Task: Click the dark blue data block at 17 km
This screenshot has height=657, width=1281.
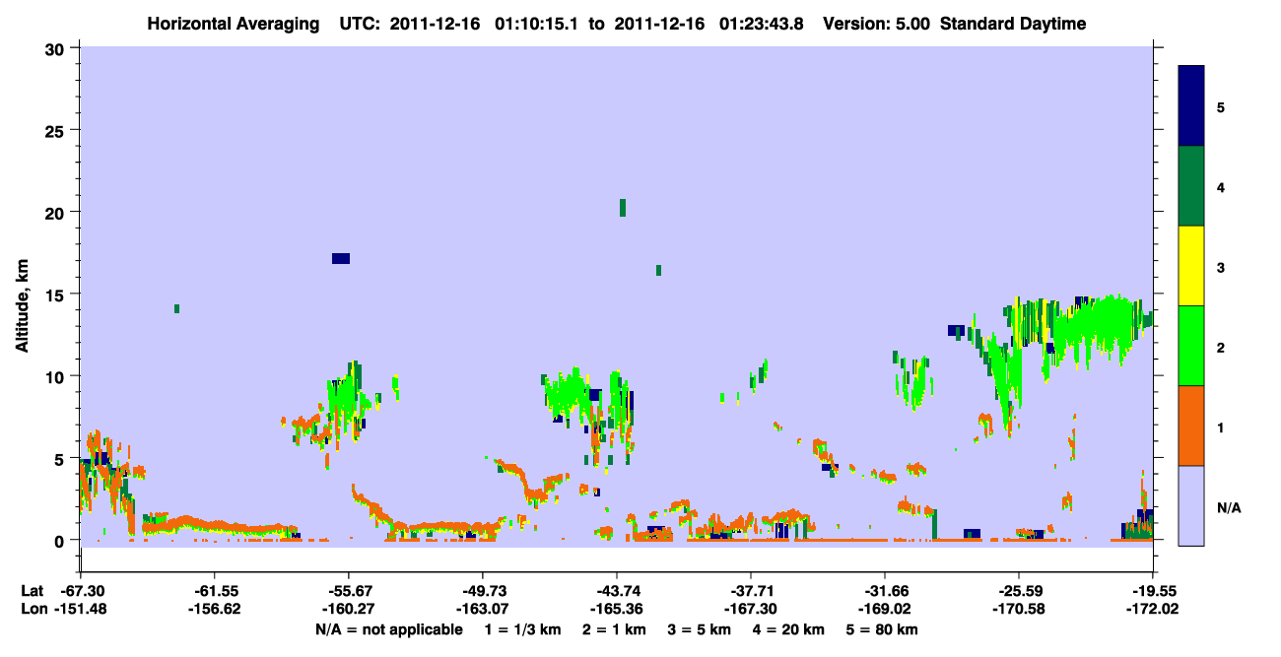Action: click(341, 259)
